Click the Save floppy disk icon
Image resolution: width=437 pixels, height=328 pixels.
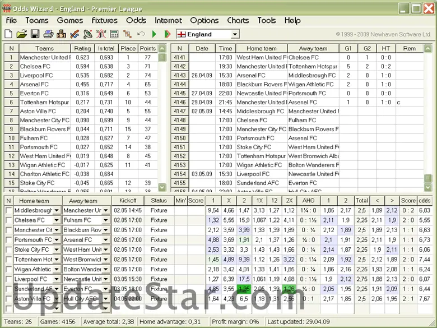(35, 34)
